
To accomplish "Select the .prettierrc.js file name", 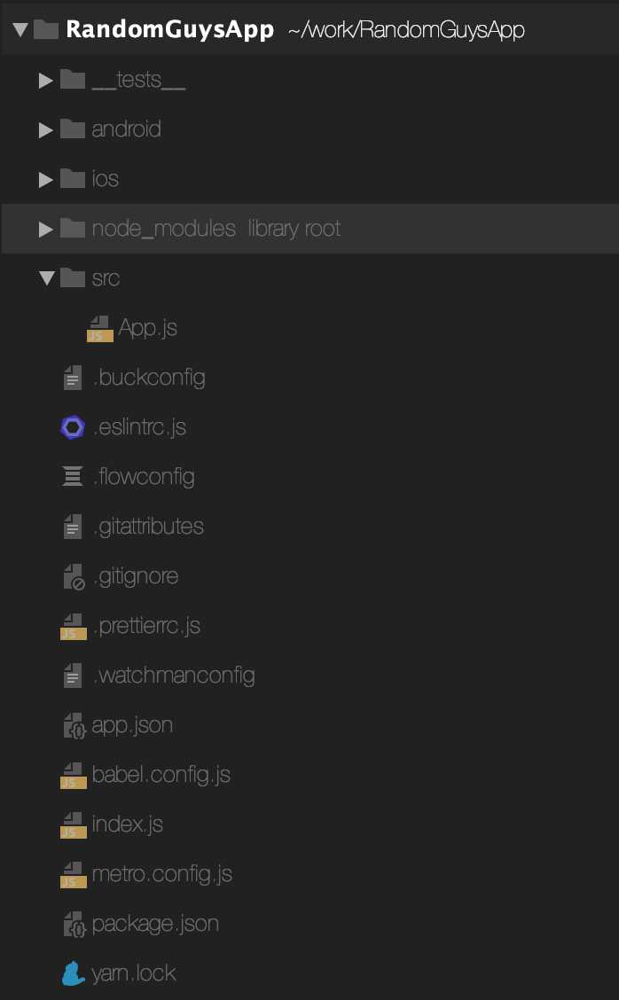I will pos(147,626).
